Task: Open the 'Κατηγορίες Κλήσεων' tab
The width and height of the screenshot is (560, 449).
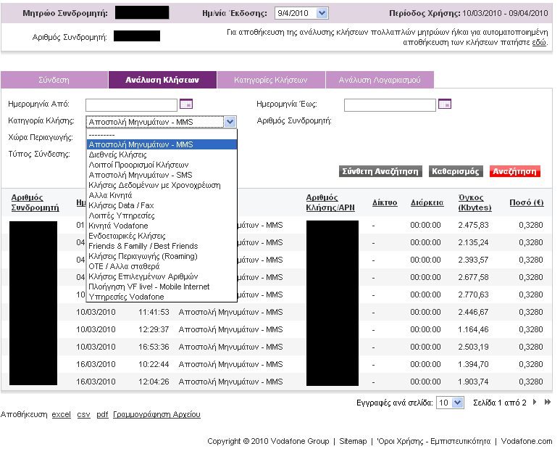Action: click(270, 81)
